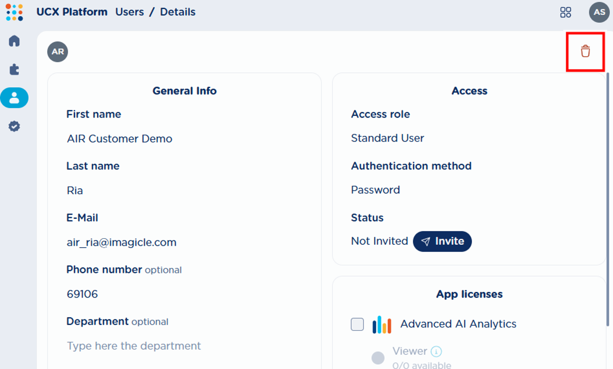This screenshot has width=613, height=369.
Task: Delete this user with the trash icon
Action: click(x=585, y=51)
